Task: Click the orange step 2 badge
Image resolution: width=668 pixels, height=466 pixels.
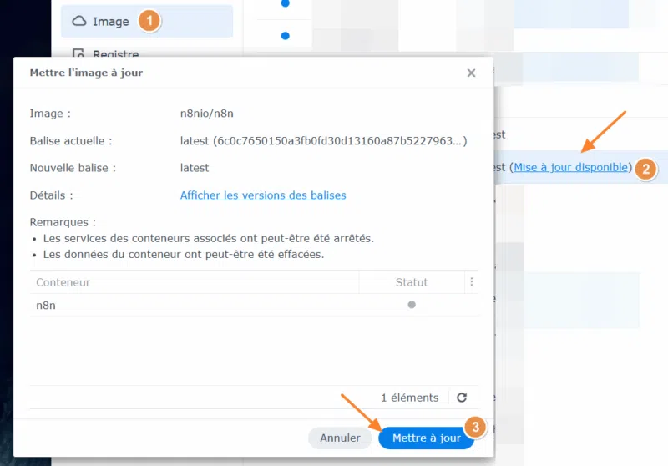Action: pos(645,169)
